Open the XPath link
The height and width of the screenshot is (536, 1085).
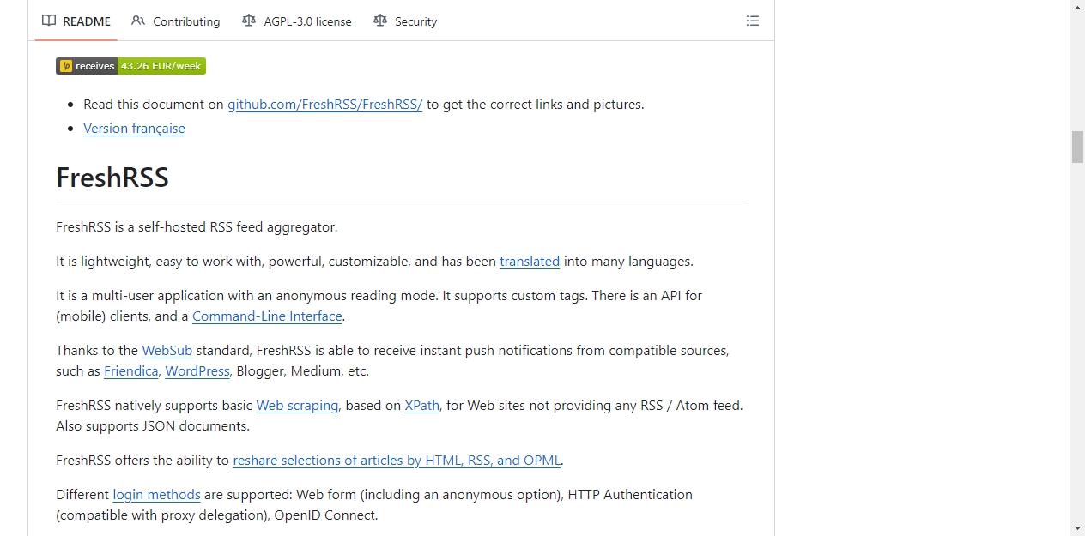click(x=421, y=406)
